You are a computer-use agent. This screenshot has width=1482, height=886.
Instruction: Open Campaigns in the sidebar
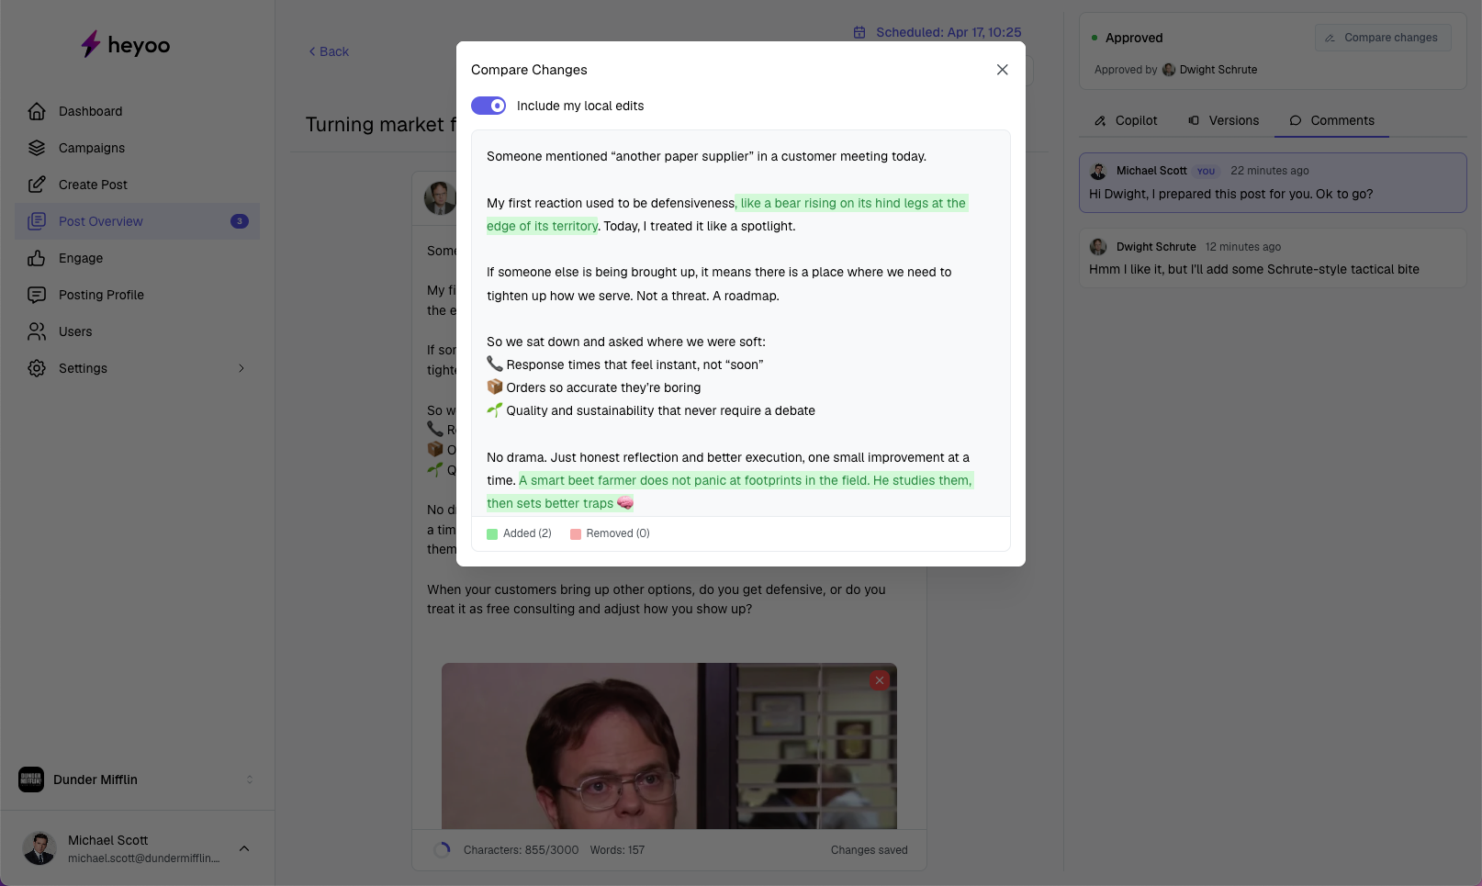pyautogui.click(x=138, y=148)
